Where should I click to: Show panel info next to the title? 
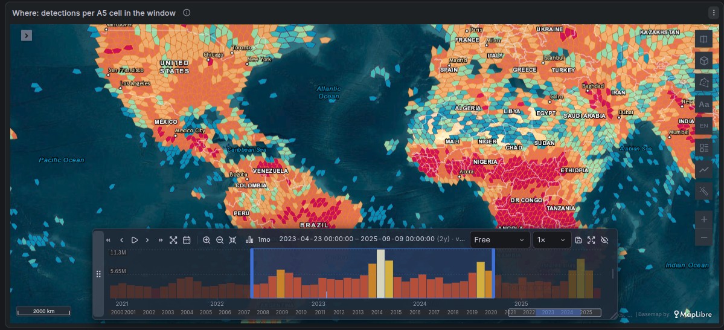[187, 13]
